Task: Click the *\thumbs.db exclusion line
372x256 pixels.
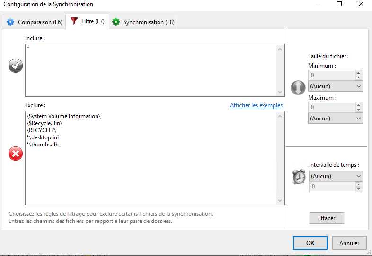Action: point(43,145)
